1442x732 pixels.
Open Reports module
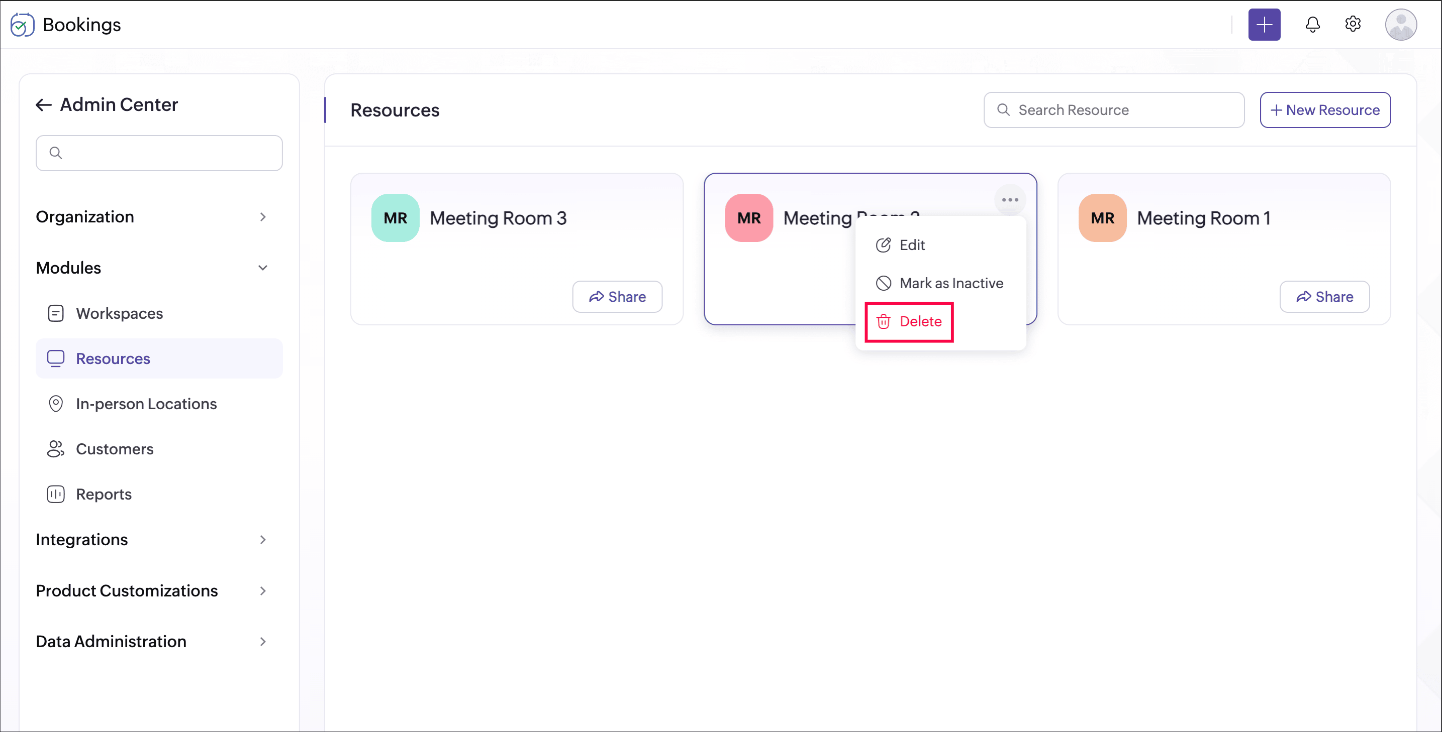pos(159,495)
